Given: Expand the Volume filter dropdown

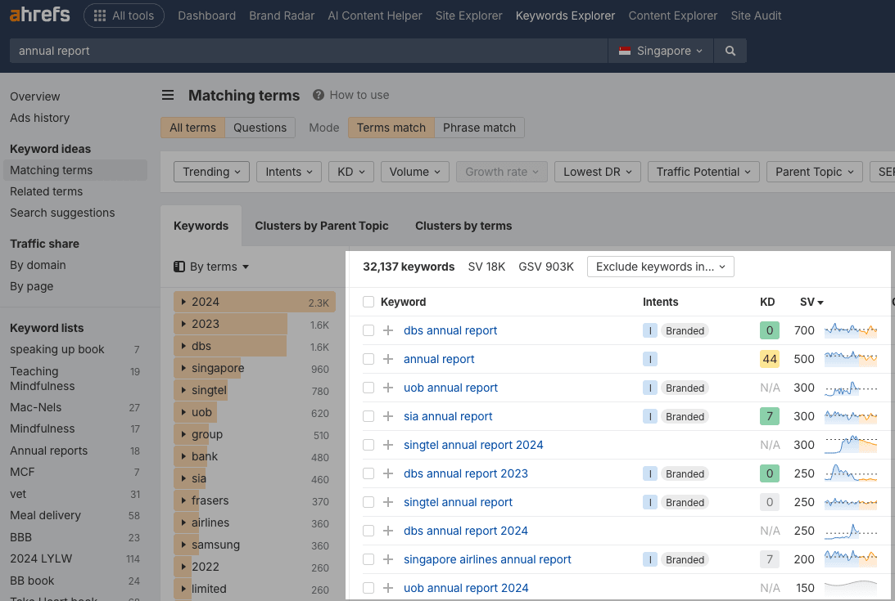Looking at the screenshot, I should pos(414,172).
